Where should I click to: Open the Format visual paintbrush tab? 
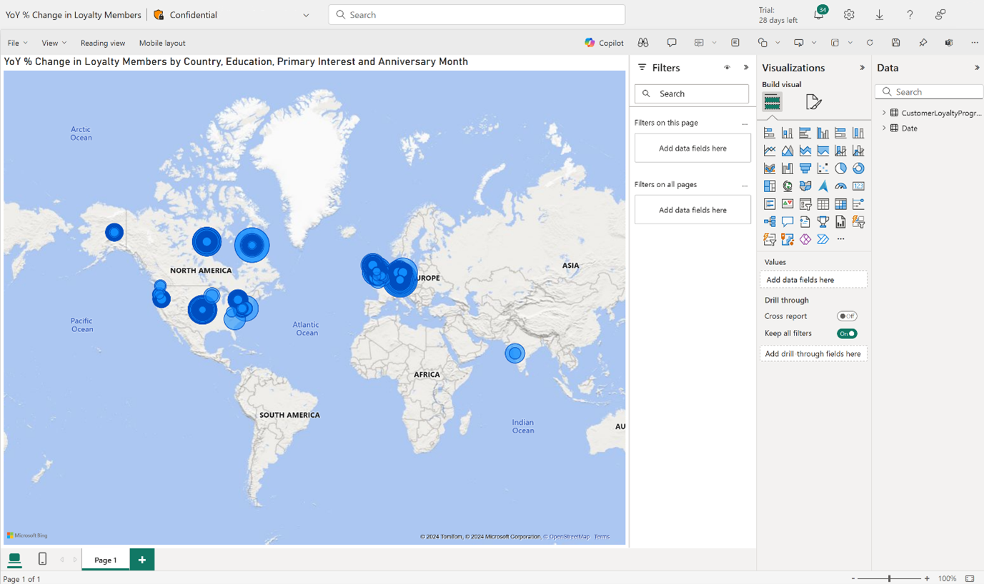(x=813, y=102)
